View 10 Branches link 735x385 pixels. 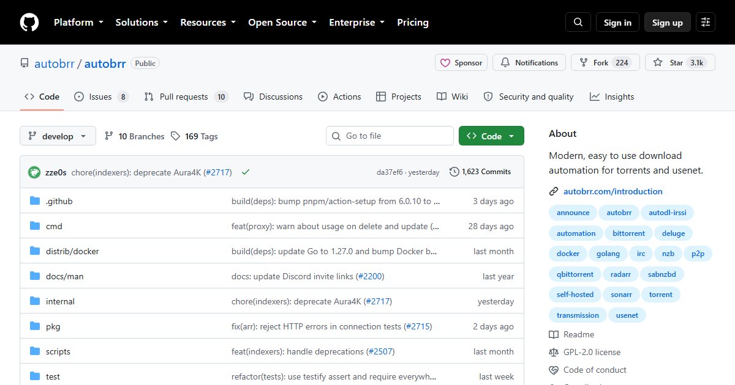[x=135, y=136]
